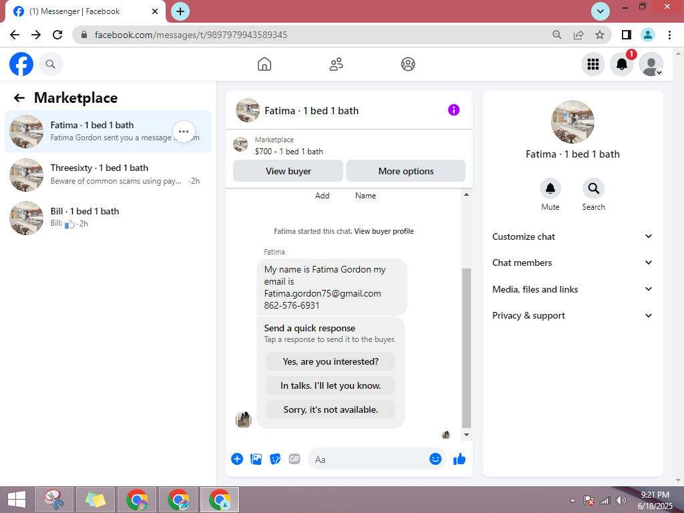Open the Friends icon in top navigation
Viewport: 684px width, 513px height.
point(336,64)
